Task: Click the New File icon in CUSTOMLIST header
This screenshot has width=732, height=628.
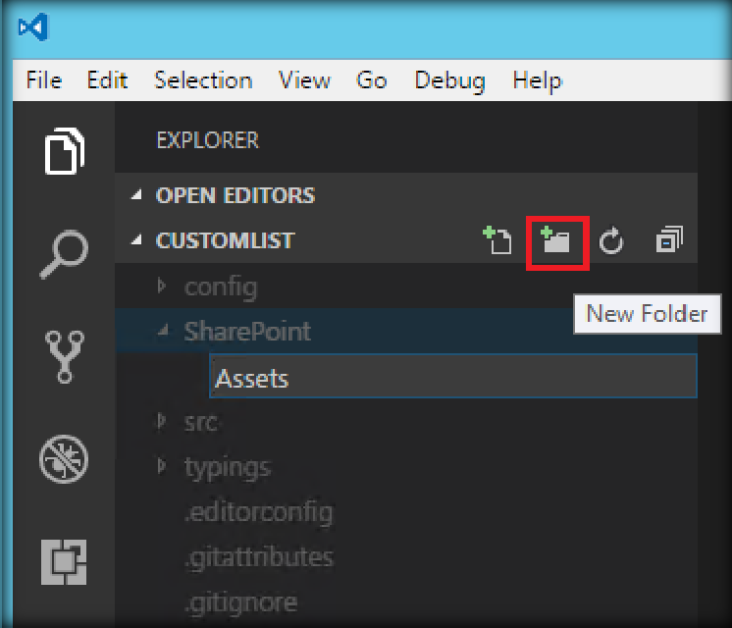Action: pos(497,240)
